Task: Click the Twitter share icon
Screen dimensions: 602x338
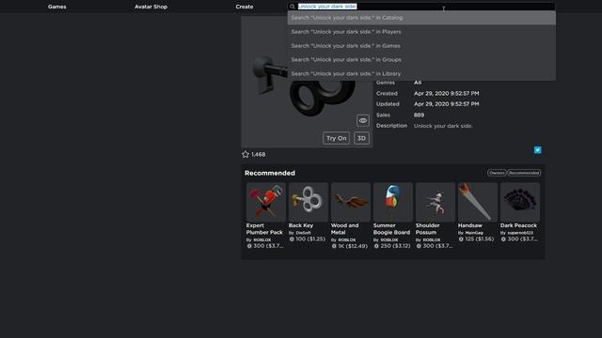Action: pyautogui.click(x=537, y=150)
